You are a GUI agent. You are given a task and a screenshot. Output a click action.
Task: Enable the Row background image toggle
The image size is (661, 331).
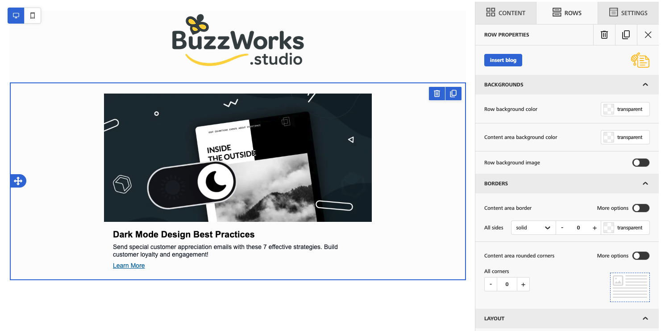coord(640,162)
